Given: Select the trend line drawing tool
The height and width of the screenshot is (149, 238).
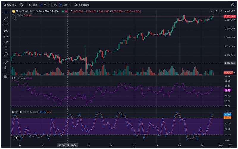Looking at the screenshot, I should click(6, 18).
